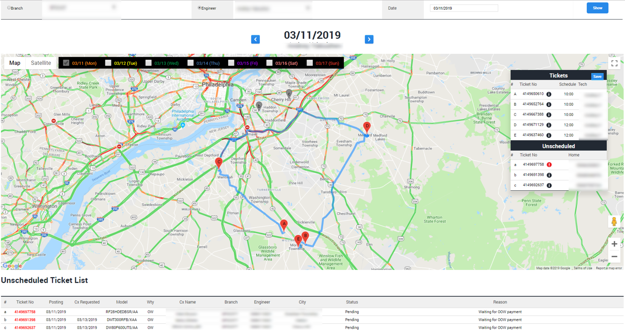Click Tickets panel header

click(x=558, y=75)
